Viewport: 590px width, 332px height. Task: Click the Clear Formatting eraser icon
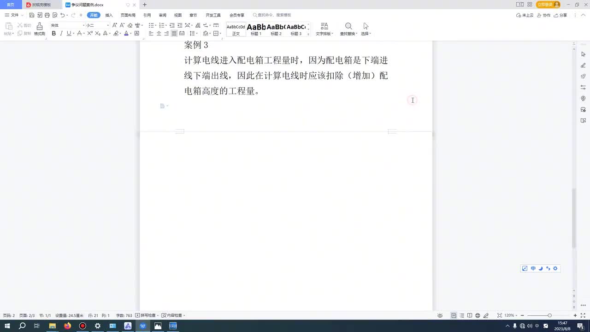pyautogui.click(x=130, y=25)
